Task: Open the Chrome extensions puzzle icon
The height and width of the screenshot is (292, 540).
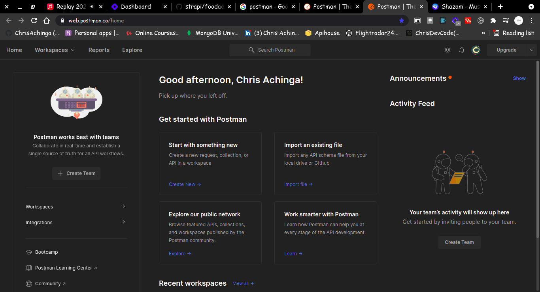Action: [x=493, y=20]
